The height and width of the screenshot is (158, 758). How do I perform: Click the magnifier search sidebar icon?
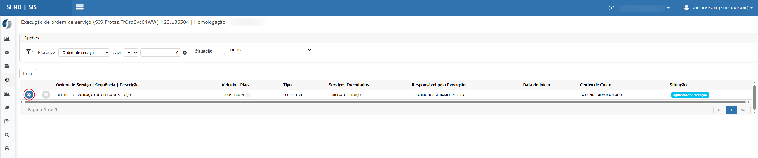[7, 135]
